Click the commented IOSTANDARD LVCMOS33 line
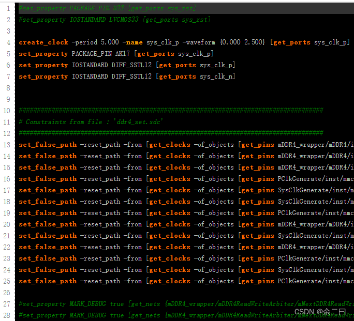 coord(115,20)
